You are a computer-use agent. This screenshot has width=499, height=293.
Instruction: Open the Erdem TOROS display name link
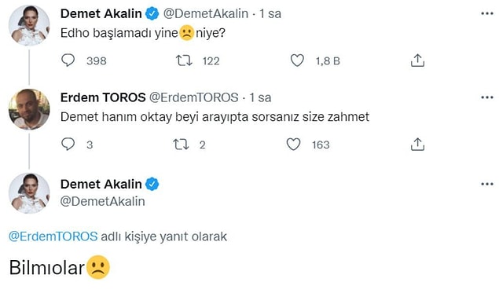[103, 97]
